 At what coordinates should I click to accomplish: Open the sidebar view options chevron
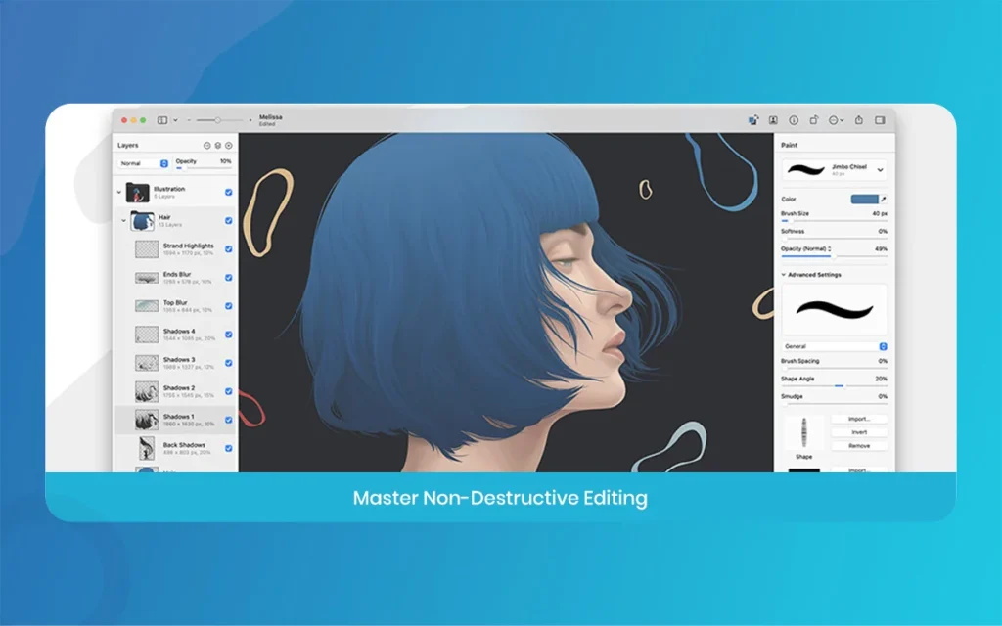click(175, 120)
